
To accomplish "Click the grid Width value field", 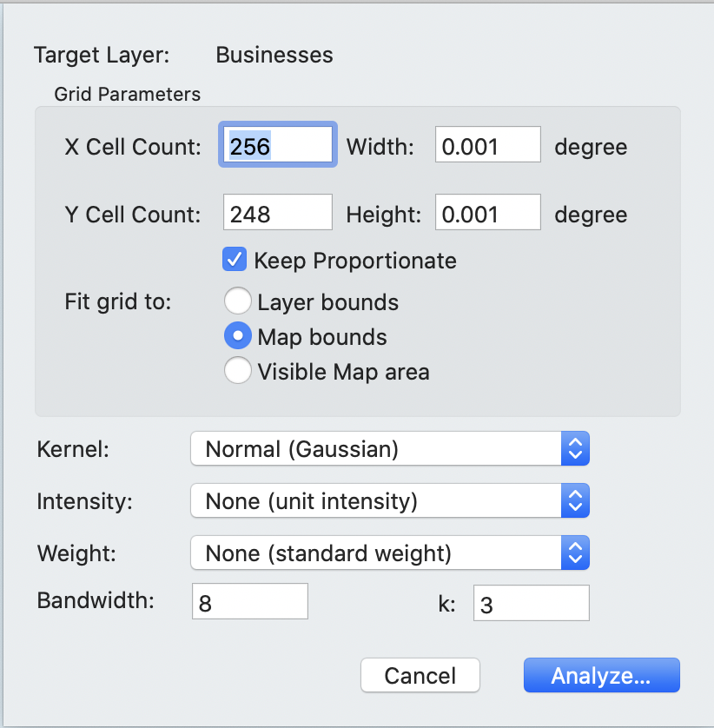I will click(487, 146).
